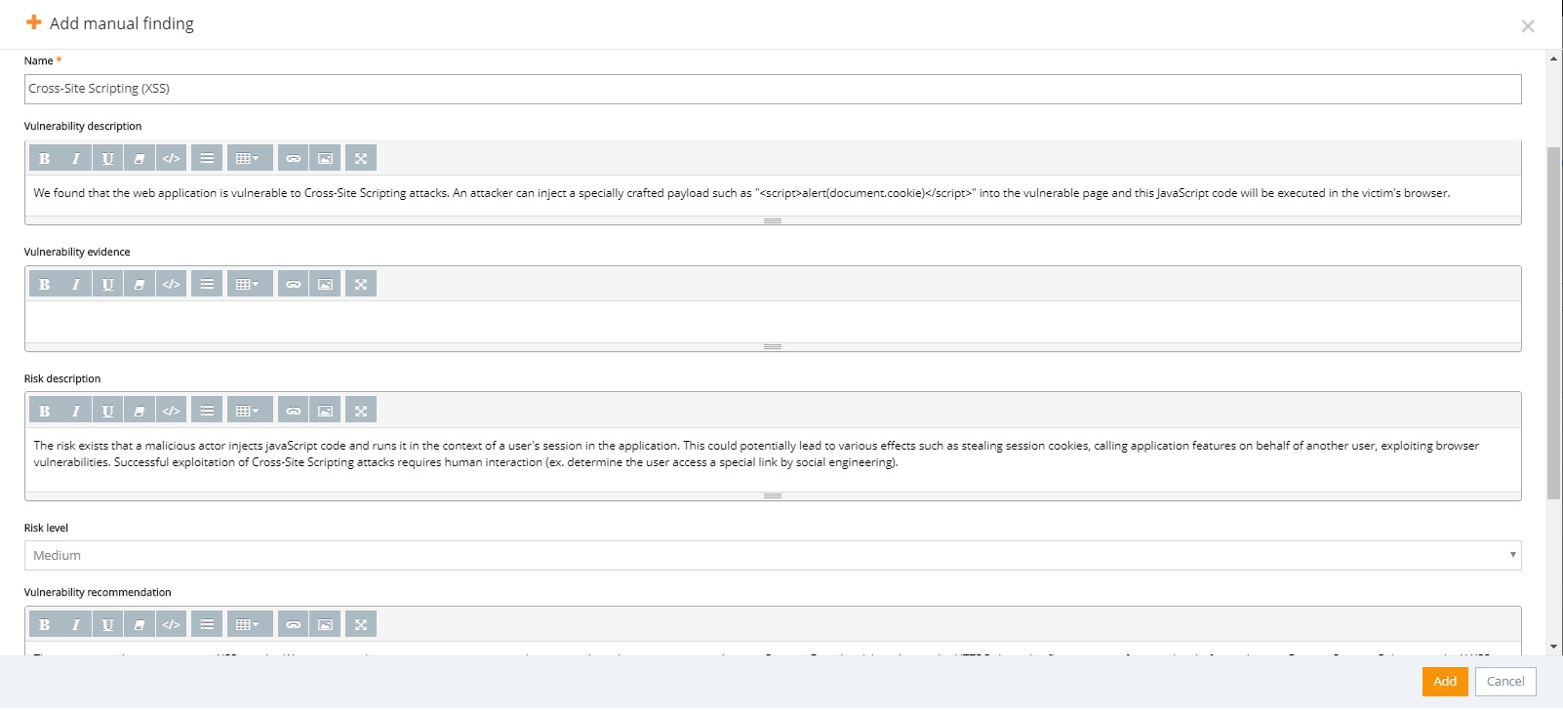Expand Vulnerability evidence editor to fullscreen
The height and width of the screenshot is (710, 1563).
tap(361, 284)
